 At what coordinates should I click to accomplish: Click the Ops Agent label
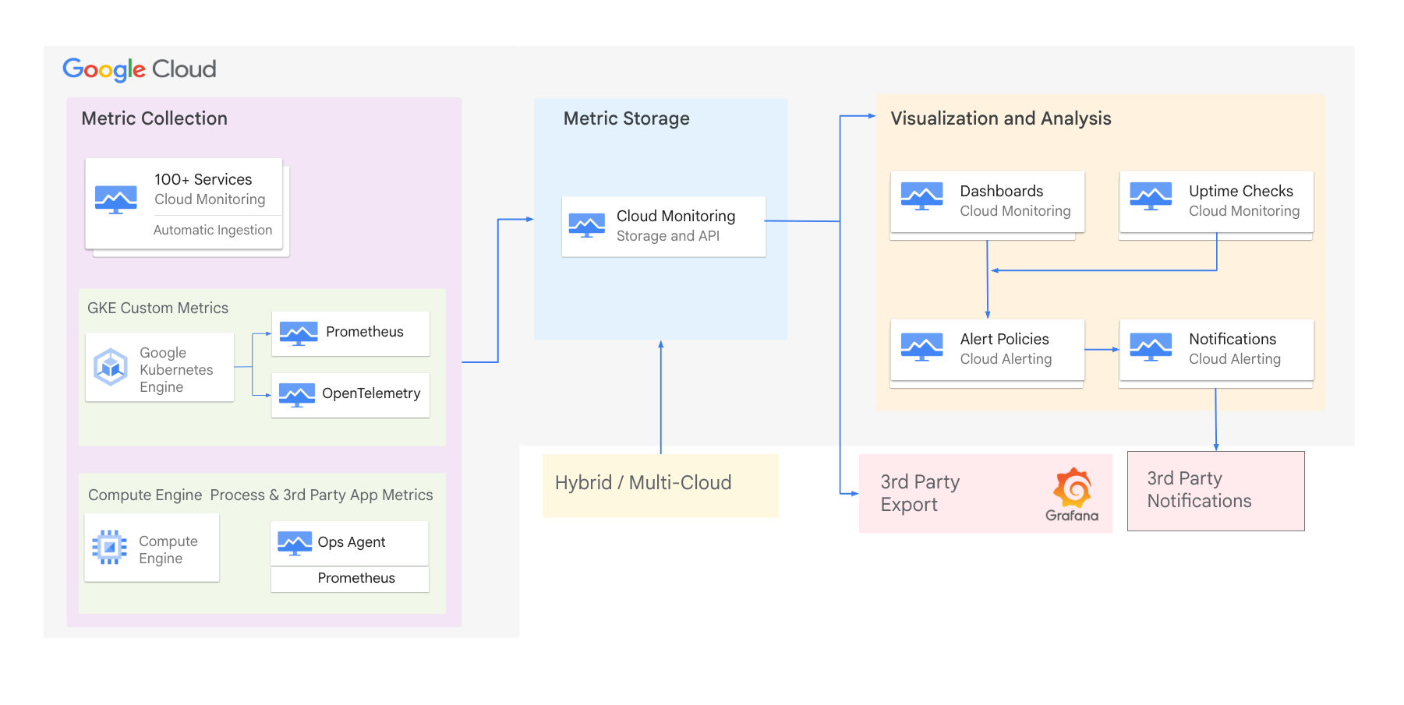[352, 542]
